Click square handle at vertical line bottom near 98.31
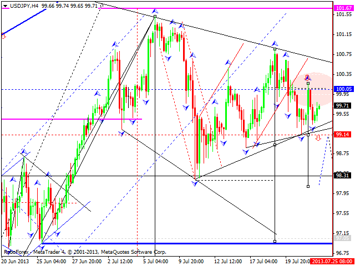 pos(308,186)
